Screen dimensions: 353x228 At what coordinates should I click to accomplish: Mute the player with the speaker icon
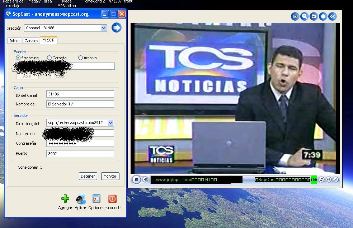145,179
